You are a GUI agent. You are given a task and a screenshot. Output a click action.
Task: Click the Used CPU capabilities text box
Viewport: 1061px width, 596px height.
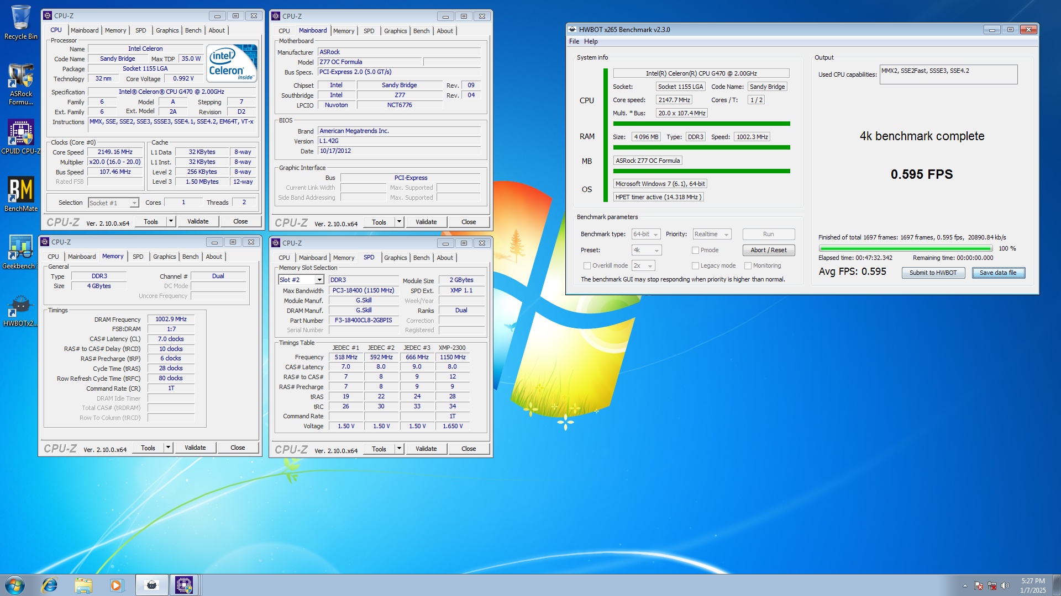point(948,74)
